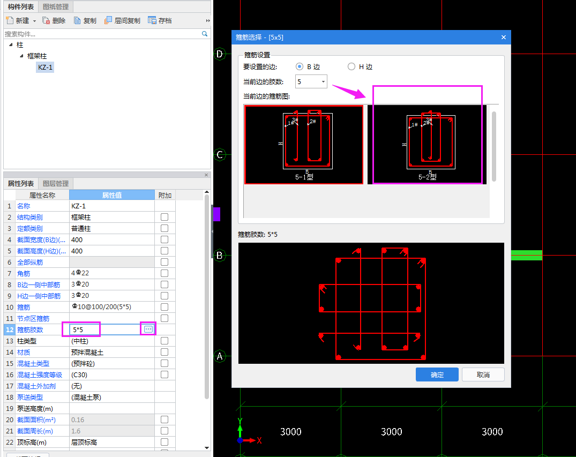
Task: Cancel with the 取消 button
Action: pos(483,374)
